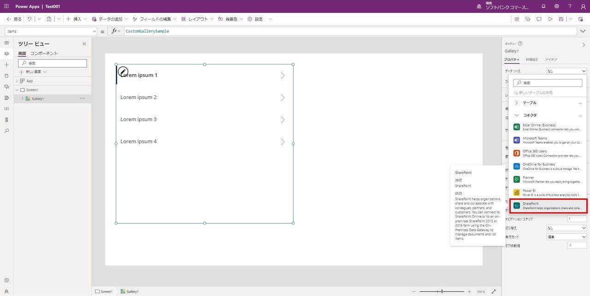Toggle the hamburger menu in left rail
The image size is (590, 296).
click(6, 43)
